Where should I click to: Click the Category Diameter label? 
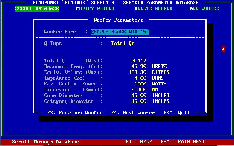(x=69, y=101)
